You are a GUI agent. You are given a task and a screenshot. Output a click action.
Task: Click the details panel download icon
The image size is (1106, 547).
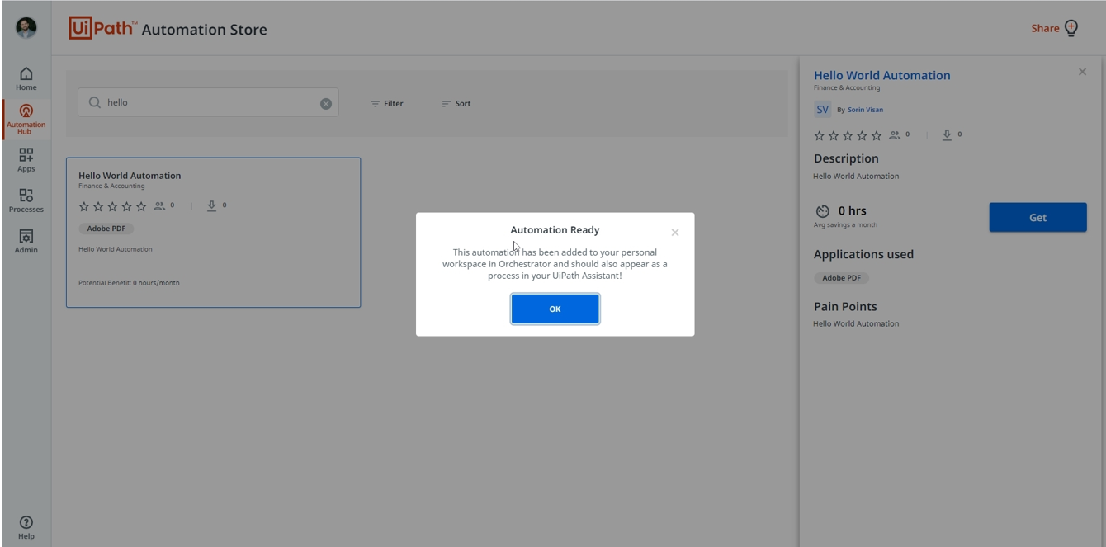click(947, 134)
